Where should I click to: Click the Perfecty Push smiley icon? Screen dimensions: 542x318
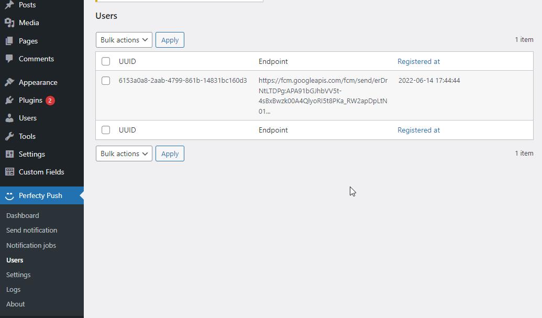pos(9,195)
